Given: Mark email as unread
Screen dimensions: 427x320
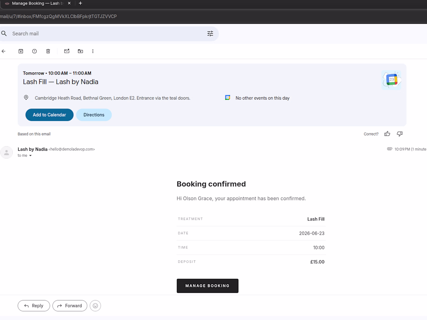Looking at the screenshot, I should 67,51.
